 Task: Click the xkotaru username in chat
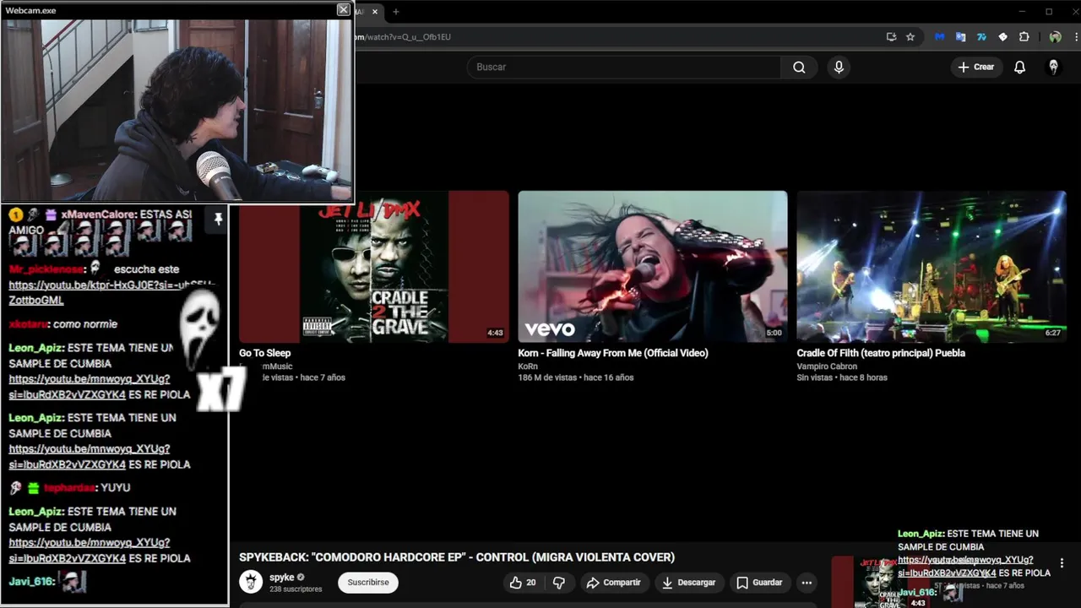coord(28,324)
